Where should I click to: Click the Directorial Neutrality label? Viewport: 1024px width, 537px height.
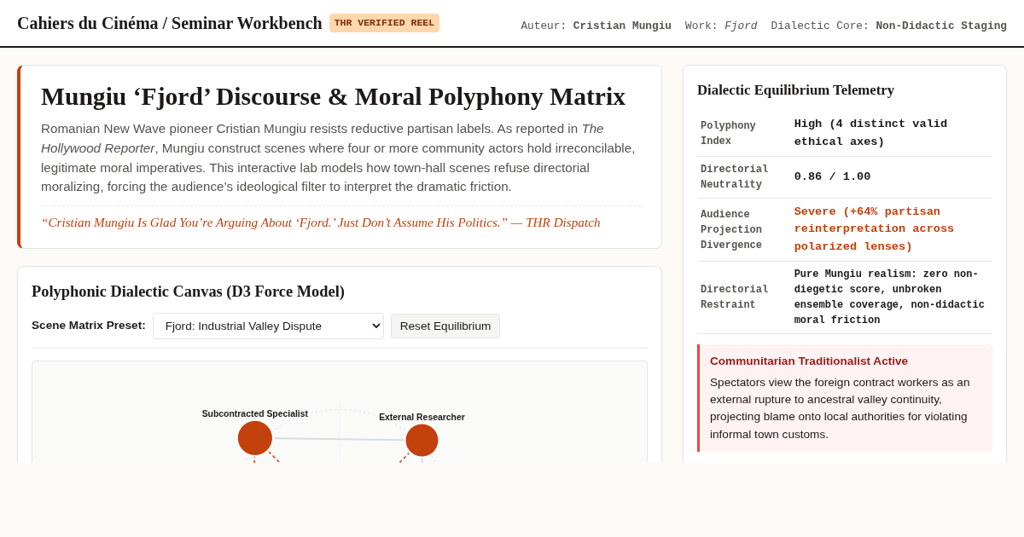pyautogui.click(x=735, y=176)
